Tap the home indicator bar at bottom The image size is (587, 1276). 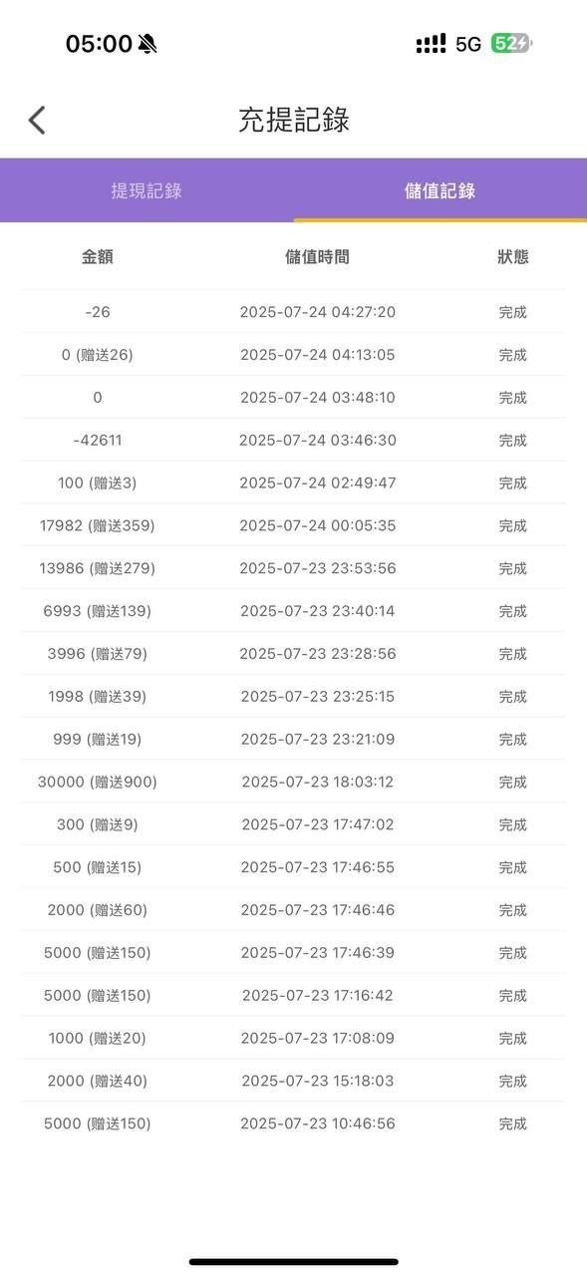pyautogui.click(x=293, y=1258)
